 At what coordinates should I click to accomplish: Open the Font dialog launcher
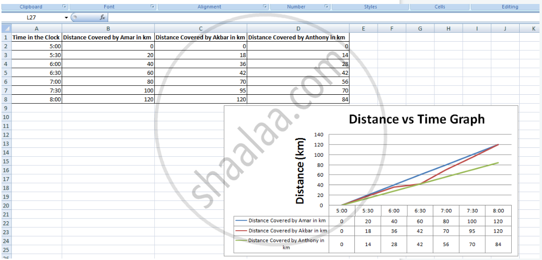[152, 7]
